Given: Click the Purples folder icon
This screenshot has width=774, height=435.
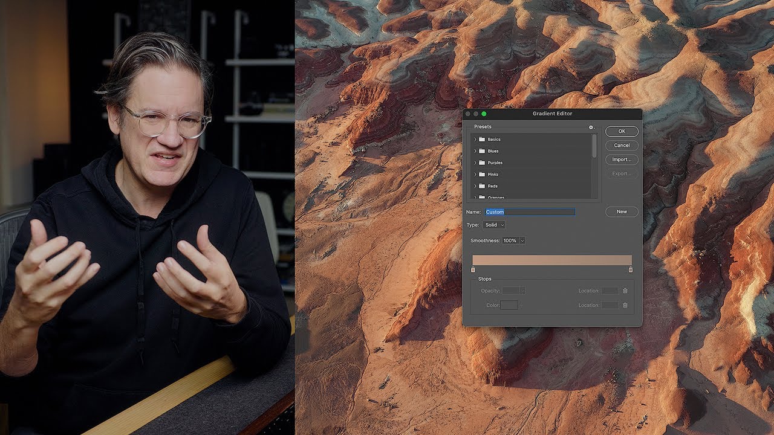Looking at the screenshot, I should tap(482, 163).
